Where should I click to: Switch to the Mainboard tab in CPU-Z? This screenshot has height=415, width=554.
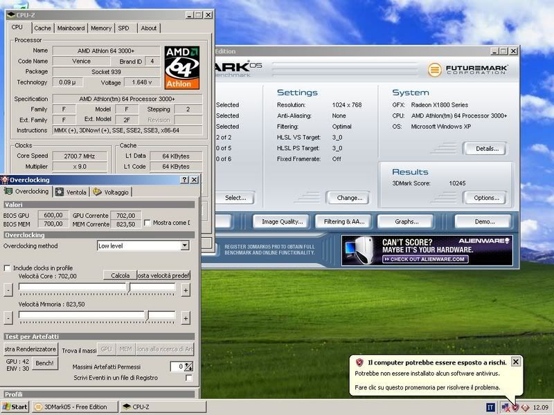[71, 28]
